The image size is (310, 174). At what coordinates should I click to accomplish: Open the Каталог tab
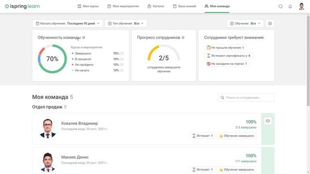tap(155, 6)
